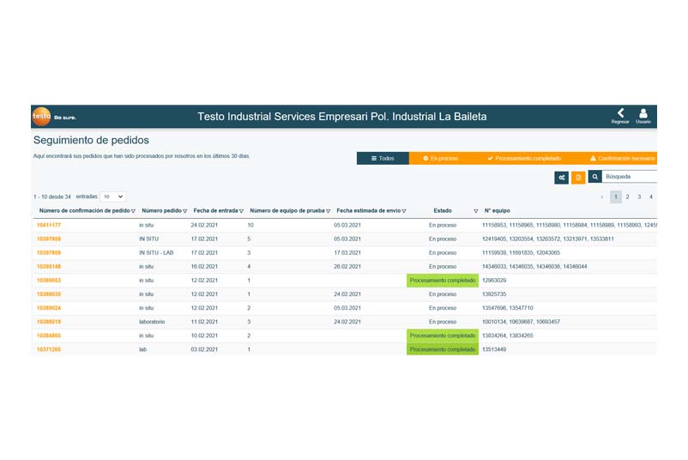Click the green status of order 10371265
The height and width of the screenshot is (460, 688).
pos(443,349)
